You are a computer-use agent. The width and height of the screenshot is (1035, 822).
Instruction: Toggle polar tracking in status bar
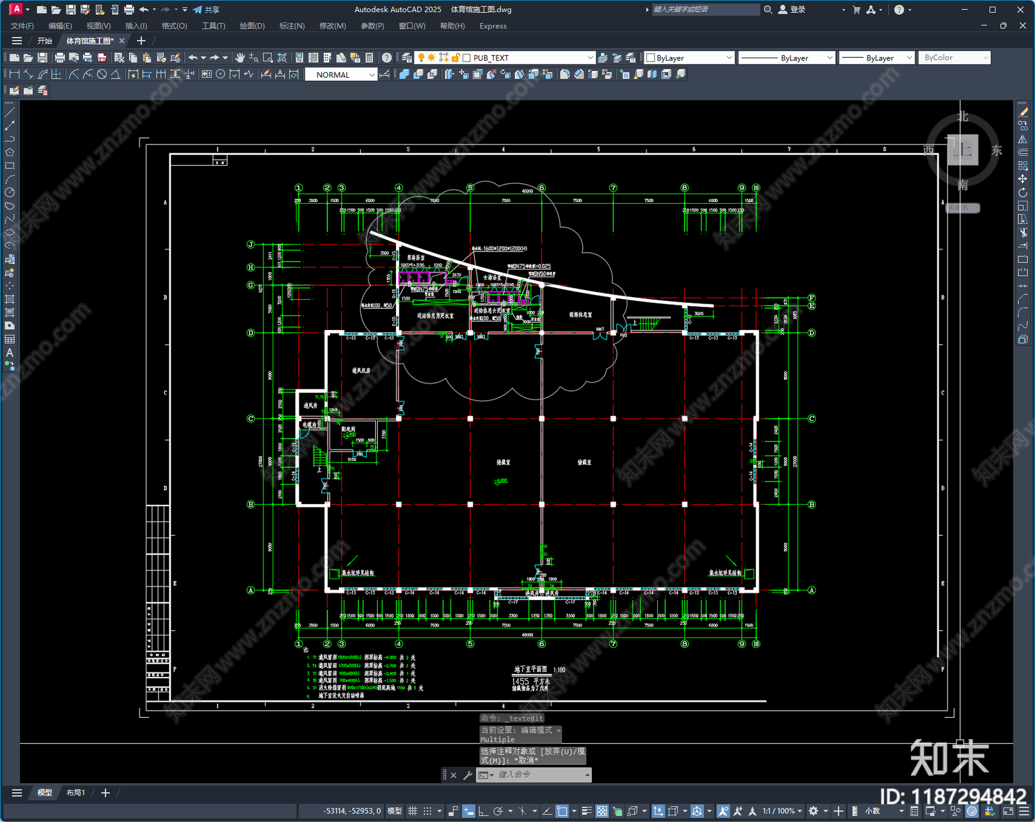click(x=498, y=811)
